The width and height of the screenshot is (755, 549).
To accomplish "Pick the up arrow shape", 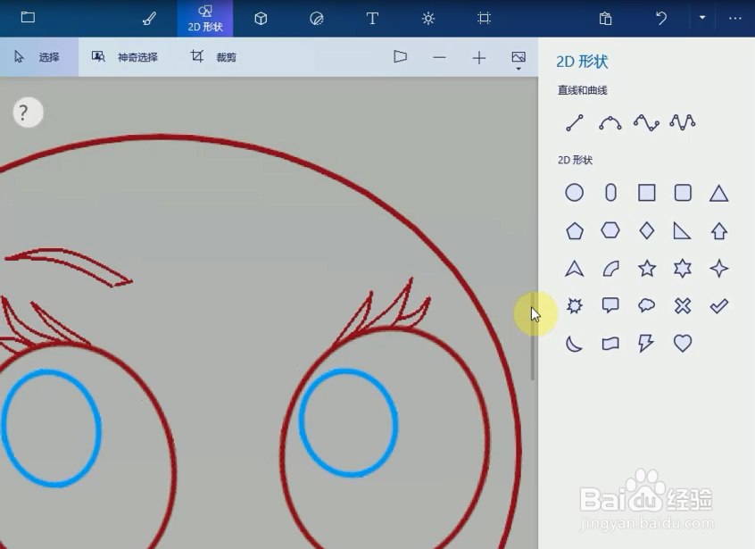I will pyautogui.click(x=719, y=230).
